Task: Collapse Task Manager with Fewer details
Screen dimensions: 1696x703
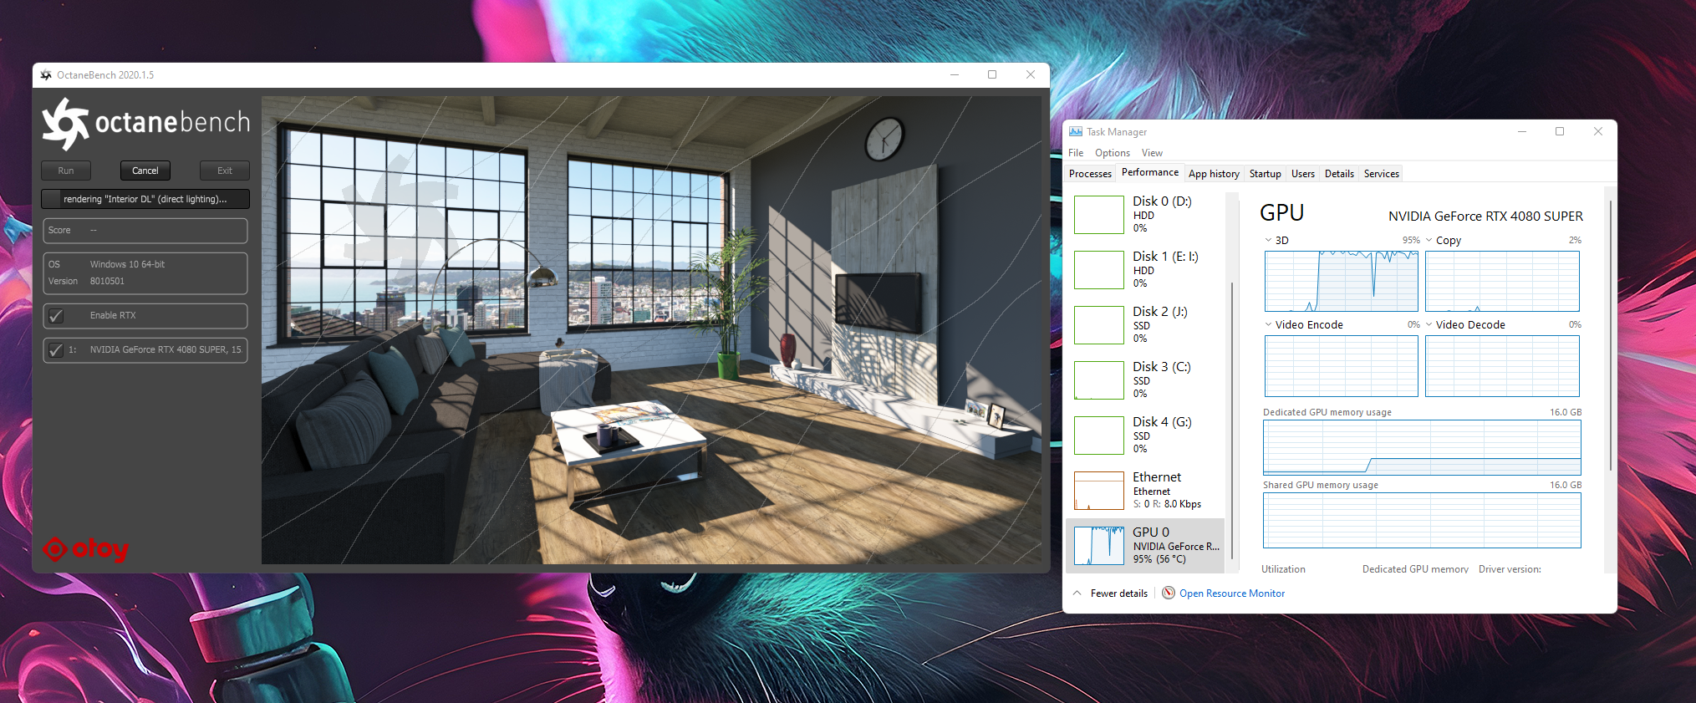Action: [1110, 593]
